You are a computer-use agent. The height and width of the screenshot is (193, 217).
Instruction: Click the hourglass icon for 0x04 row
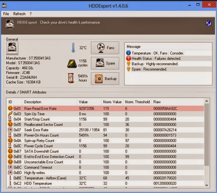[x=10, y=119]
